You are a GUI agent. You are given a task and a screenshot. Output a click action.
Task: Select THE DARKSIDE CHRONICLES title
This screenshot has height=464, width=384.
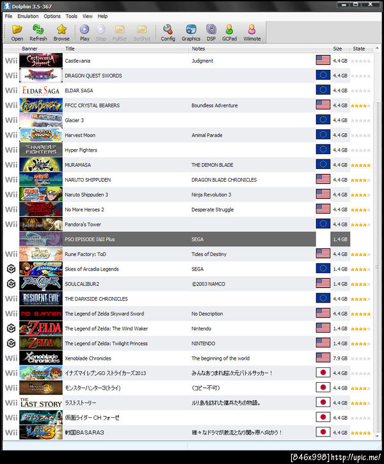click(x=96, y=299)
